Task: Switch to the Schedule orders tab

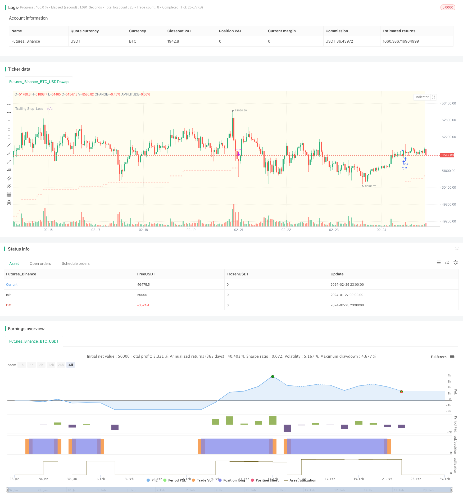Action: (x=76, y=263)
